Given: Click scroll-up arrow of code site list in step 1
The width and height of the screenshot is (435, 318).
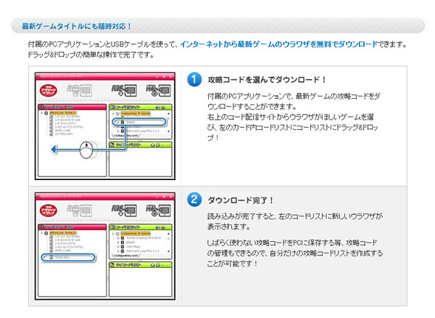Looking at the screenshot, I should (168, 113).
